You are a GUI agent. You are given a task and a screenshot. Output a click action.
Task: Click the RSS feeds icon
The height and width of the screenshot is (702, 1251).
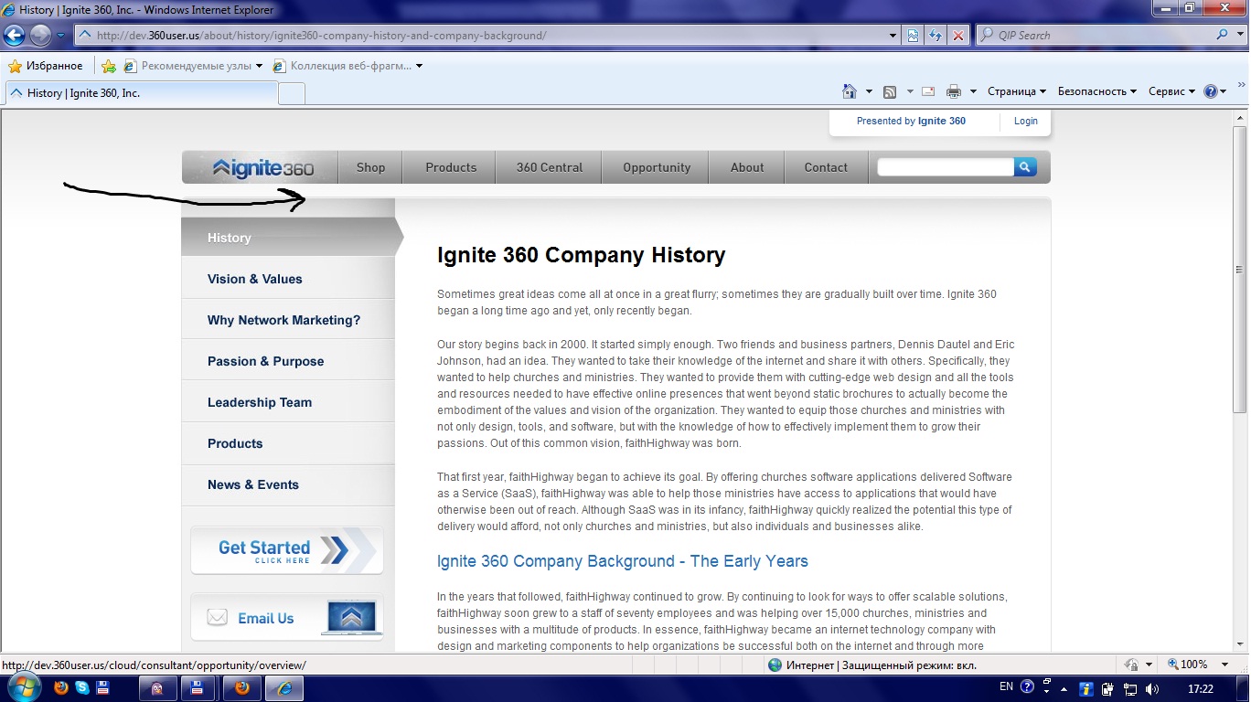pyautogui.click(x=890, y=91)
